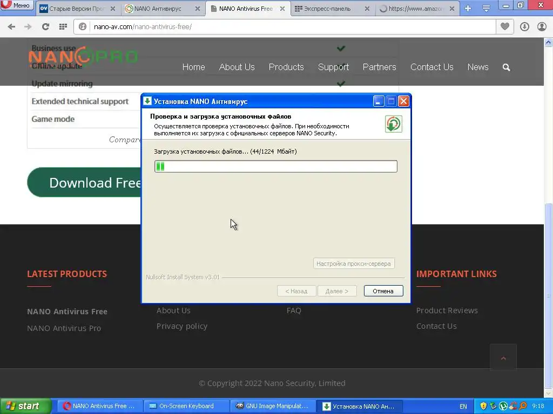553x414 pixels.
Task: Click the Настройка прокси-сервера button
Action: (353, 263)
